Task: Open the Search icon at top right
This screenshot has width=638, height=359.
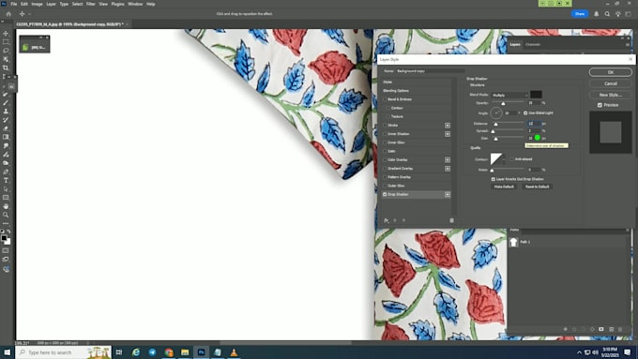Action: [607, 14]
